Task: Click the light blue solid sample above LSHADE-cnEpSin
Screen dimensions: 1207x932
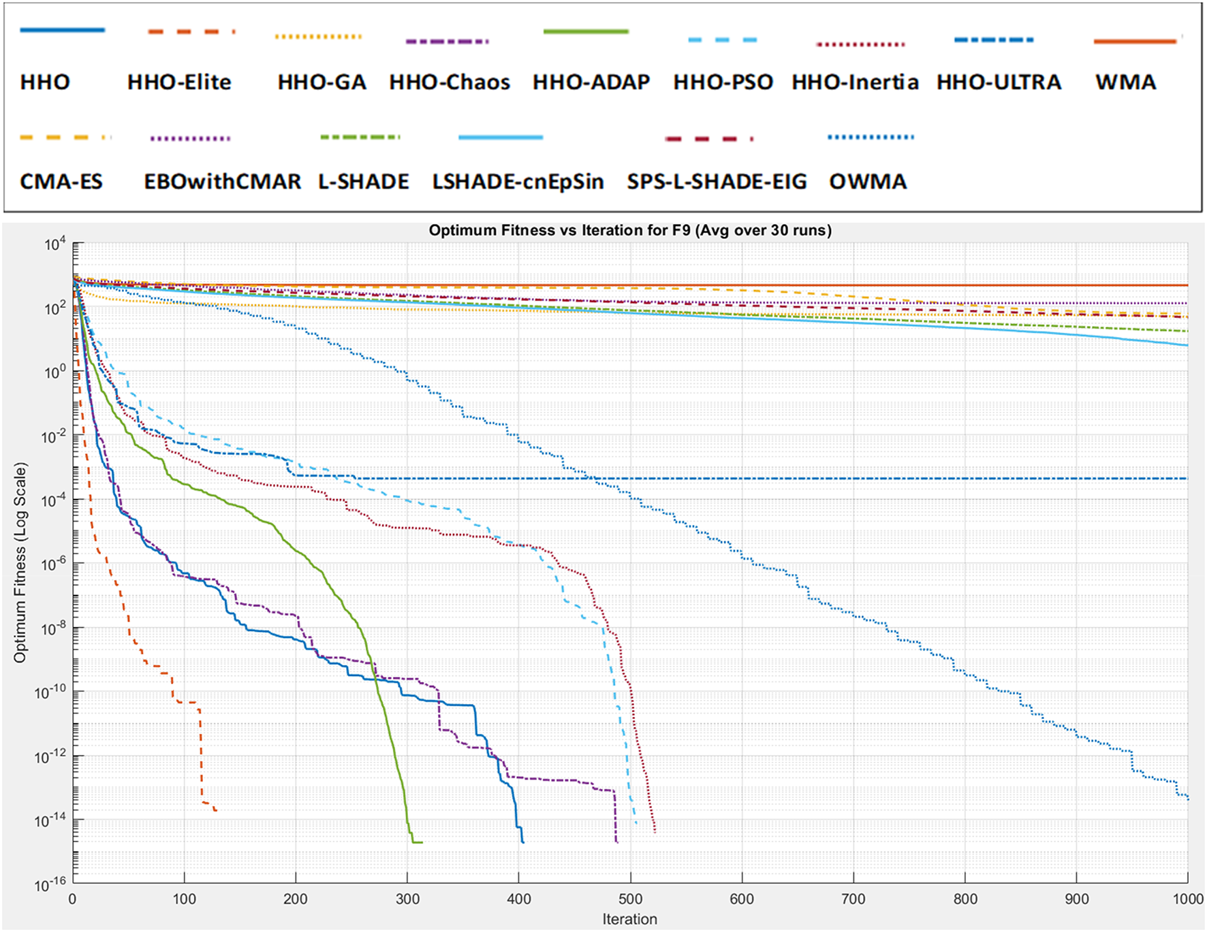Action: click(x=501, y=138)
